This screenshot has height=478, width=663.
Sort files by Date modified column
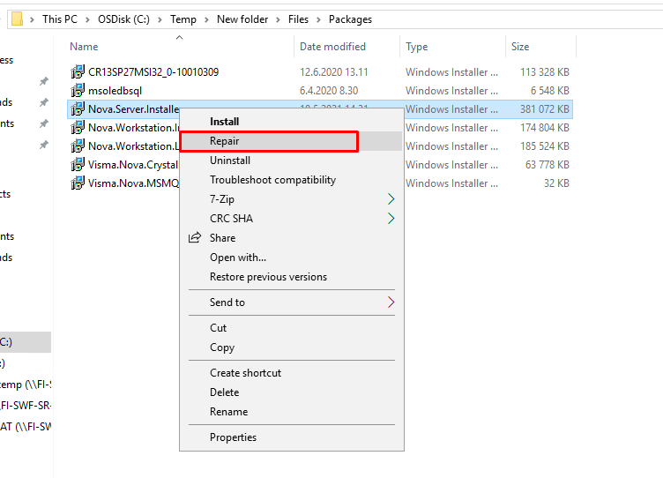[x=332, y=47]
